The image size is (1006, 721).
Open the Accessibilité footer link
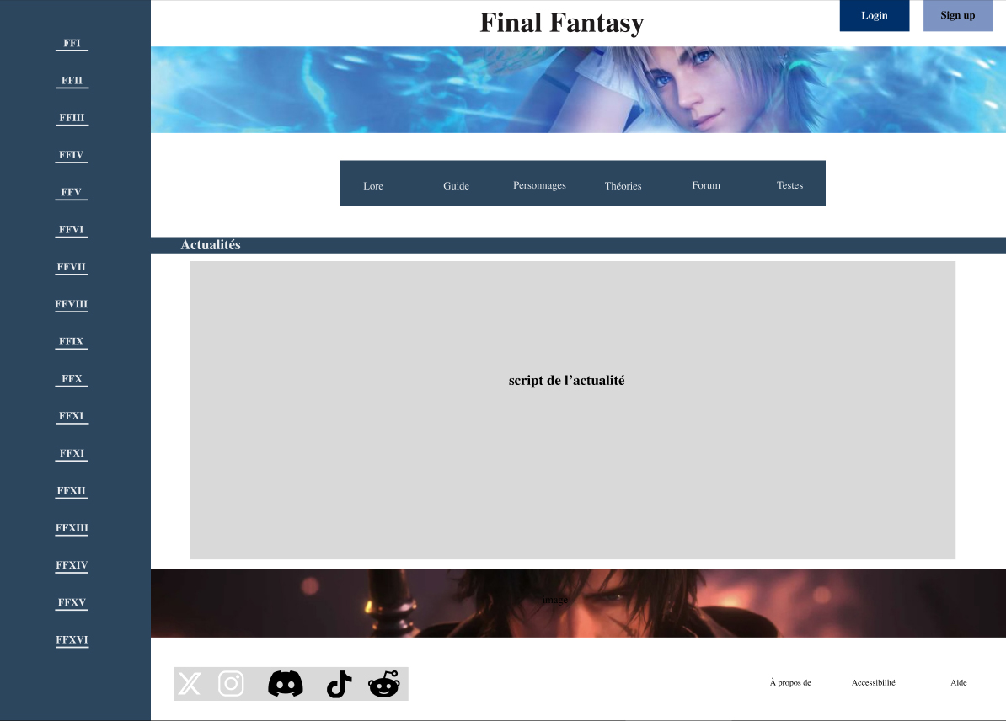(x=873, y=683)
